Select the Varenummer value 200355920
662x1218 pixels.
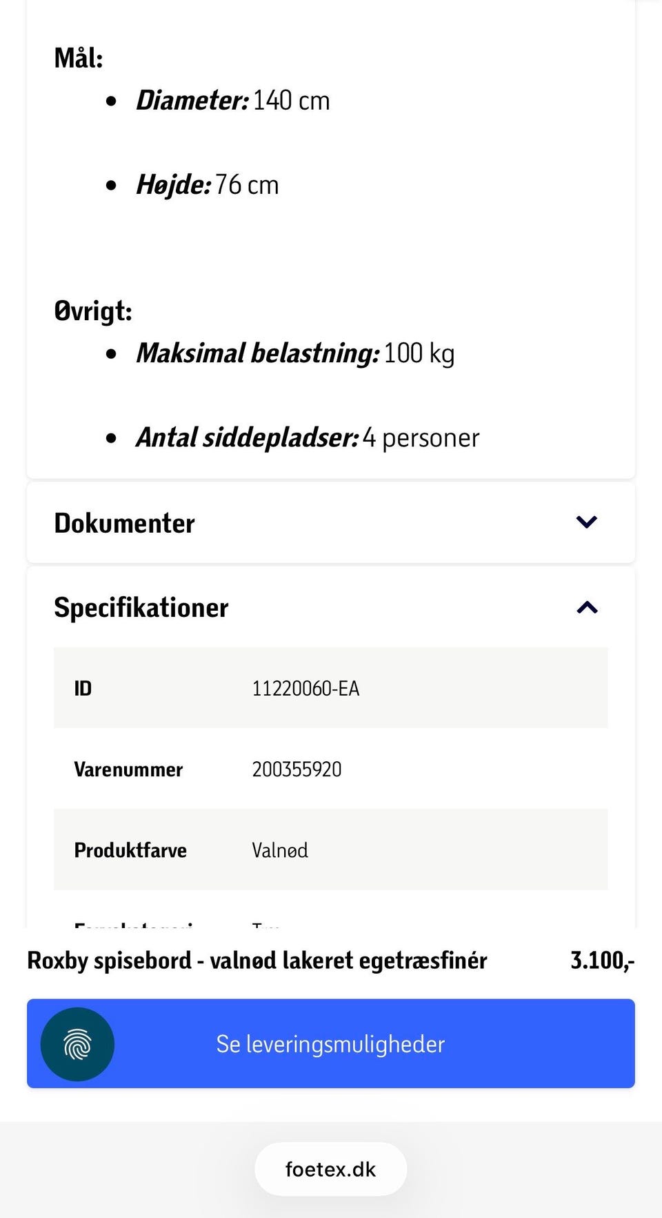[x=297, y=769]
